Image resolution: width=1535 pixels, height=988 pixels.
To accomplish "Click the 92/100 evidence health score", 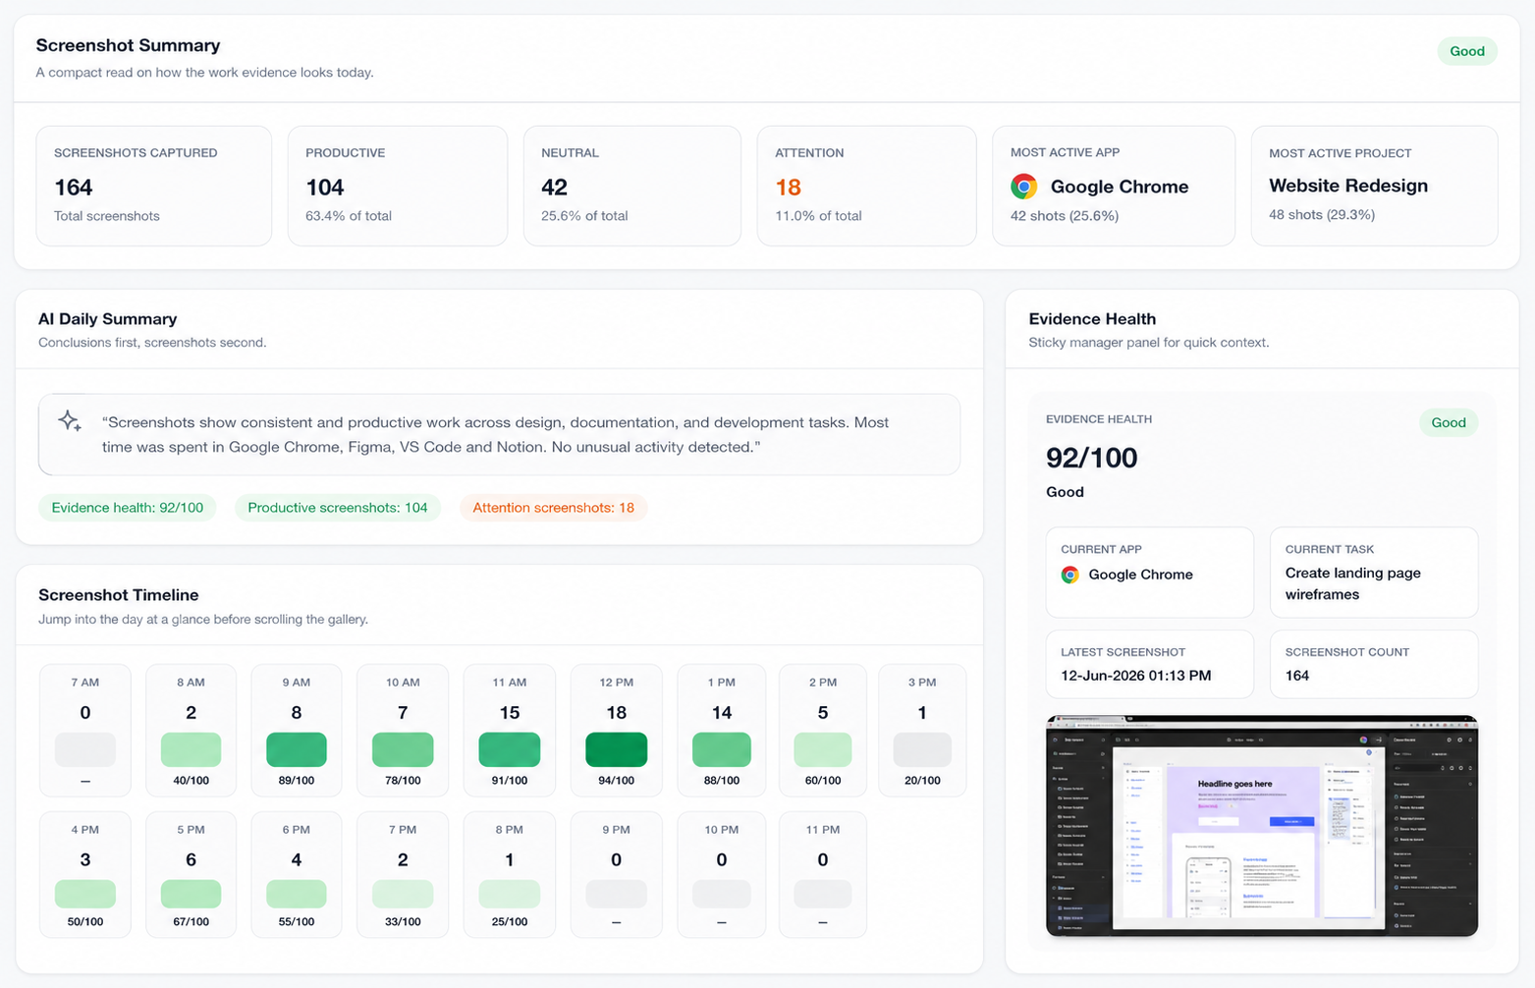I will point(1092,458).
